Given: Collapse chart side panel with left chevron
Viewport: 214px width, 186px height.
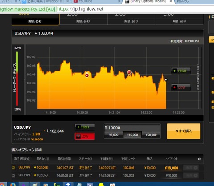Looking at the screenshot, I should pos(25,79).
